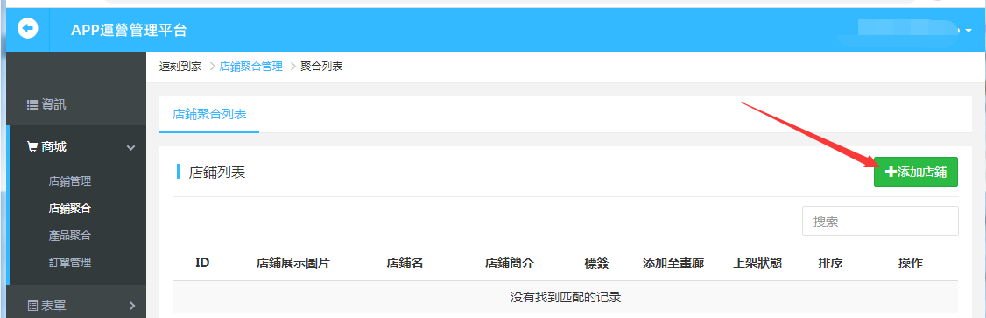Switch to the 店鋪聚合列表 tab

pyautogui.click(x=209, y=115)
